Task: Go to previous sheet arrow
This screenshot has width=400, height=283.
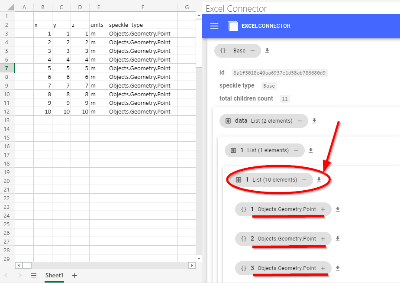Action: [6, 275]
